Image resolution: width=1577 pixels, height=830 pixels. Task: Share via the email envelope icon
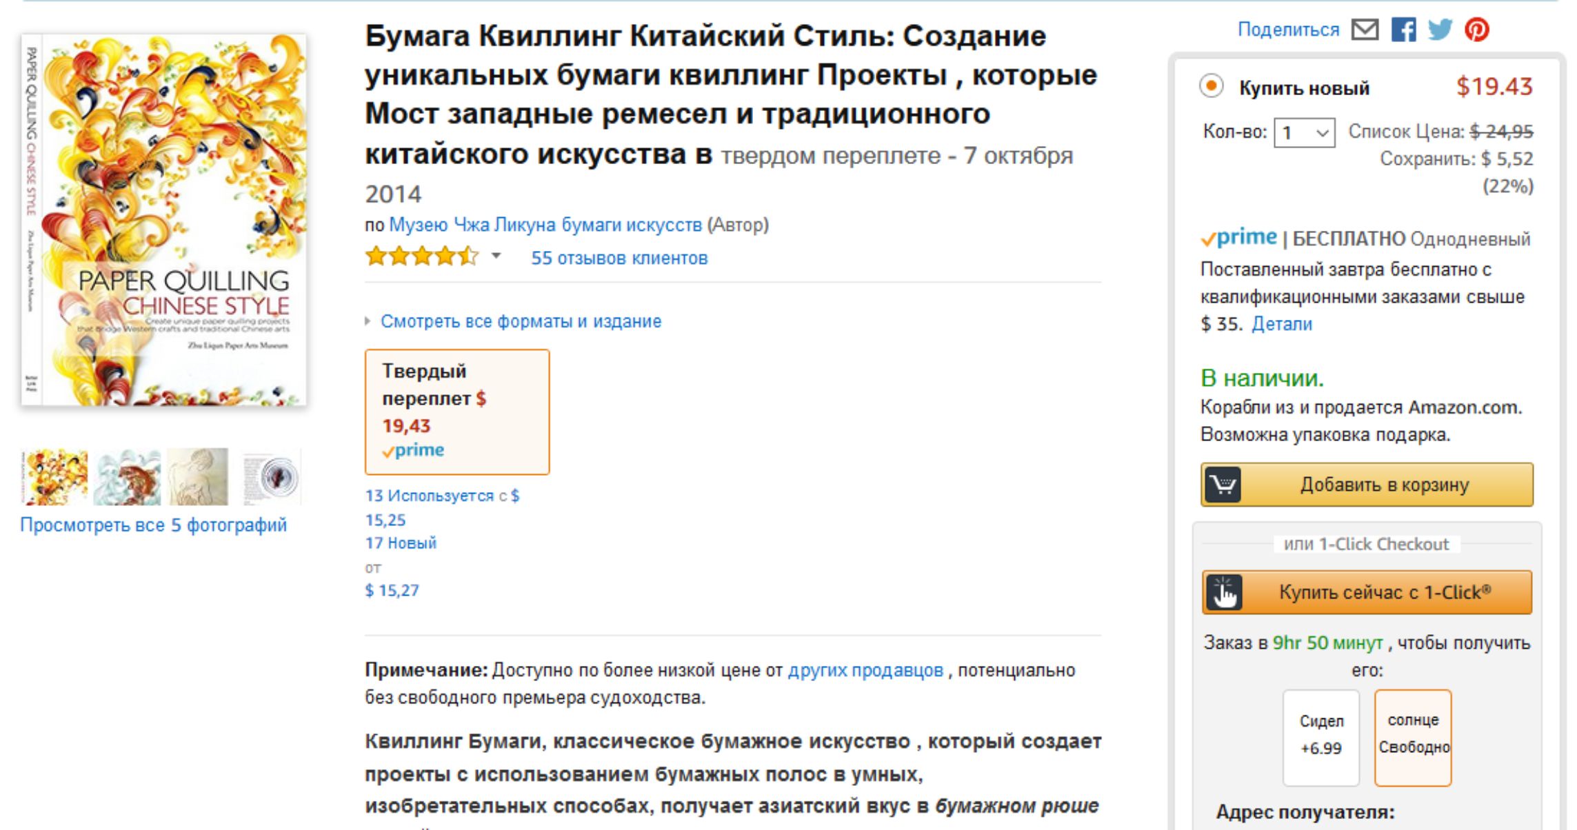click(x=1365, y=30)
